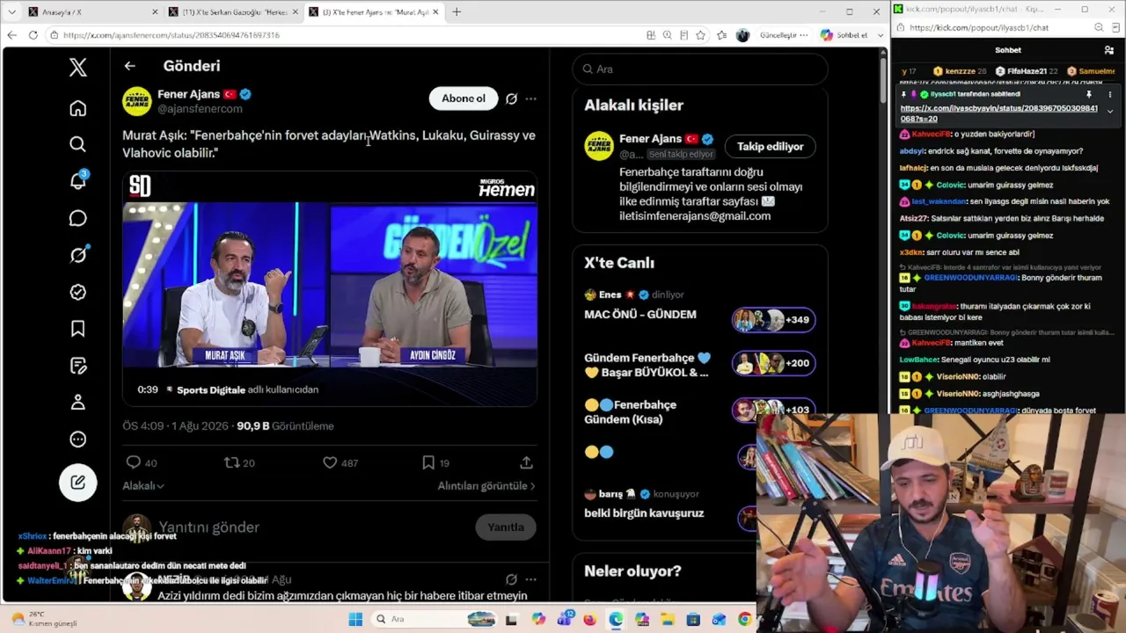1126x633 pixels.
Task: Click the 90,9 B Görüntüleme view count
Action: [285, 426]
